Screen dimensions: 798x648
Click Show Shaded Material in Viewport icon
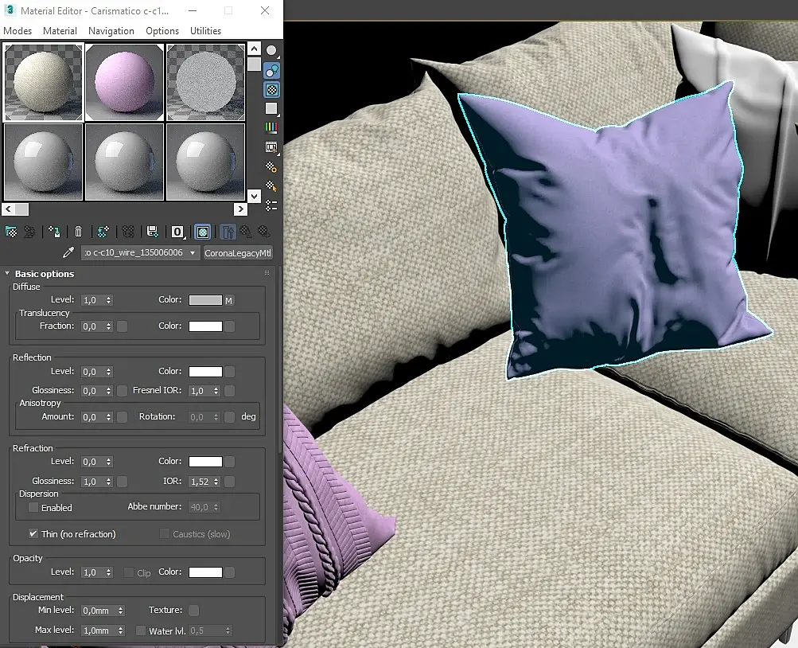[x=203, y=232]
